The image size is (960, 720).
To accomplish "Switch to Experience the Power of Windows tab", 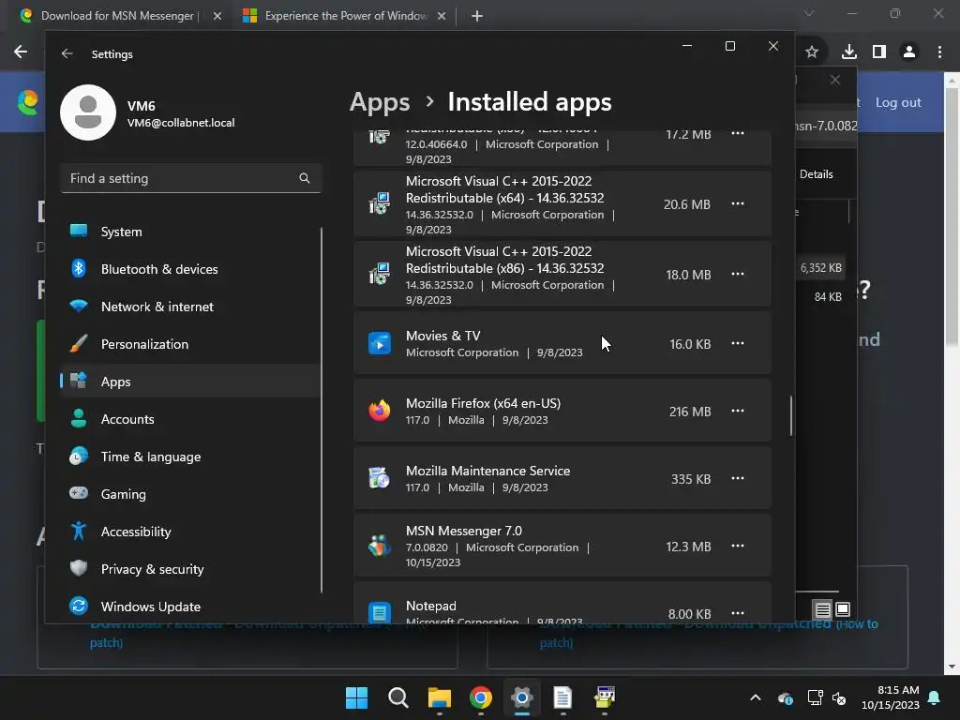I will (346, 16).
